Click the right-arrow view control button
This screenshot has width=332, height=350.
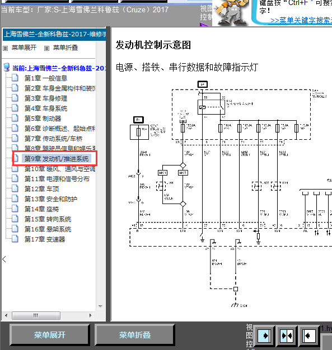point(265,336)
